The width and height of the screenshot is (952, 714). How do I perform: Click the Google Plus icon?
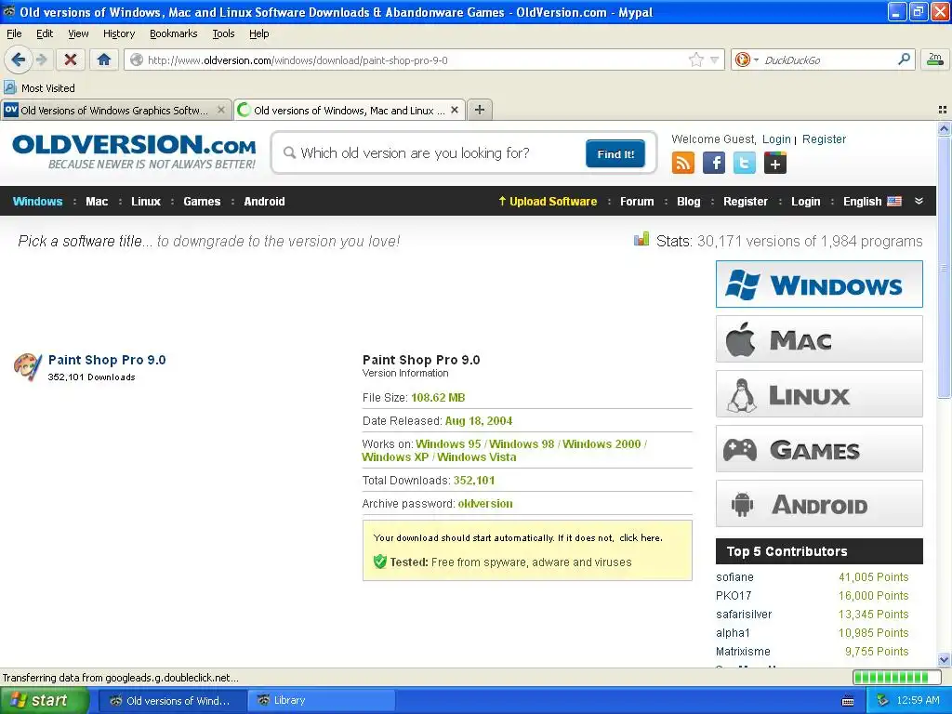[x=774, y=163]
